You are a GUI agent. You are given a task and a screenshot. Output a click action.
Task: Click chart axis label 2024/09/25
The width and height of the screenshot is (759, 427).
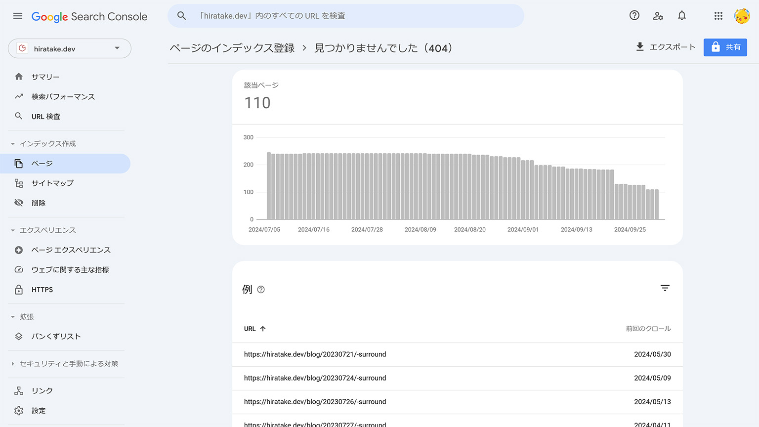[x=630, y=230]
